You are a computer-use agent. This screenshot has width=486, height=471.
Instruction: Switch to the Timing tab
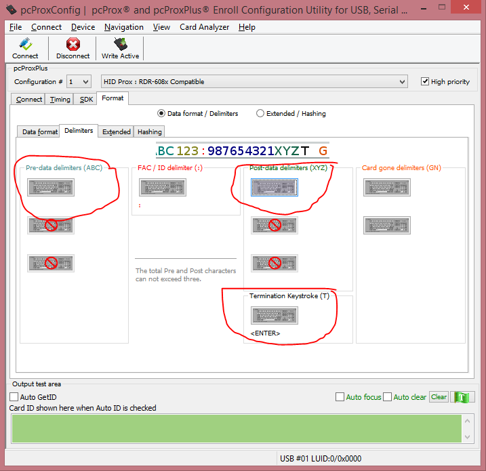(60, 100)
